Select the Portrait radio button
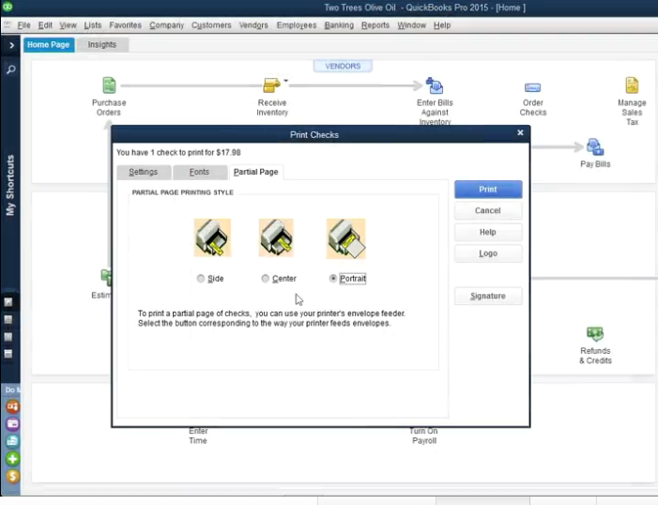The height and width of the screenshot is (505, 658). (x=333, y=279)
